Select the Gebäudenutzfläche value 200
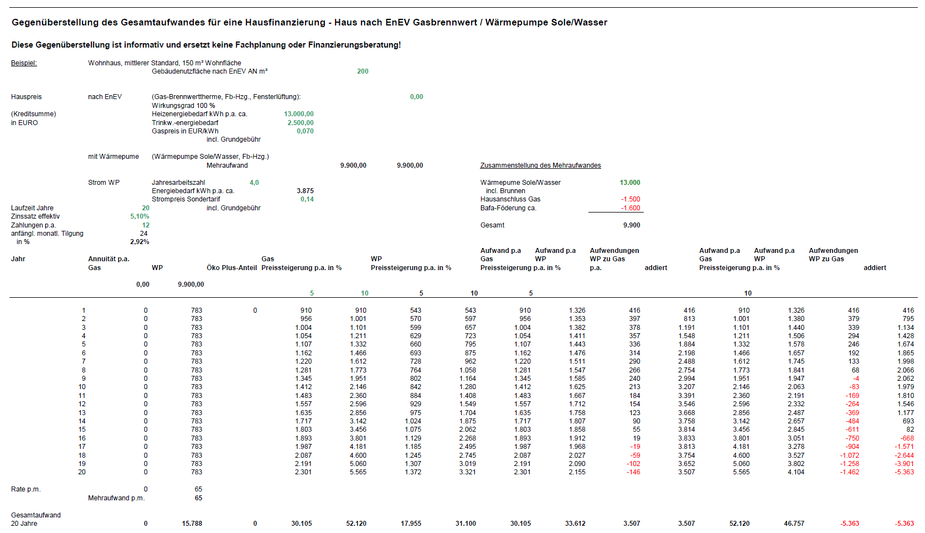The height and width of the screenshot is (533, 925). pos(363,71)
